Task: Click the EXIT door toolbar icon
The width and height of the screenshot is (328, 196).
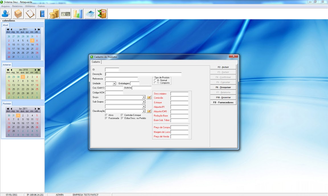Action: tap(102, 14)
